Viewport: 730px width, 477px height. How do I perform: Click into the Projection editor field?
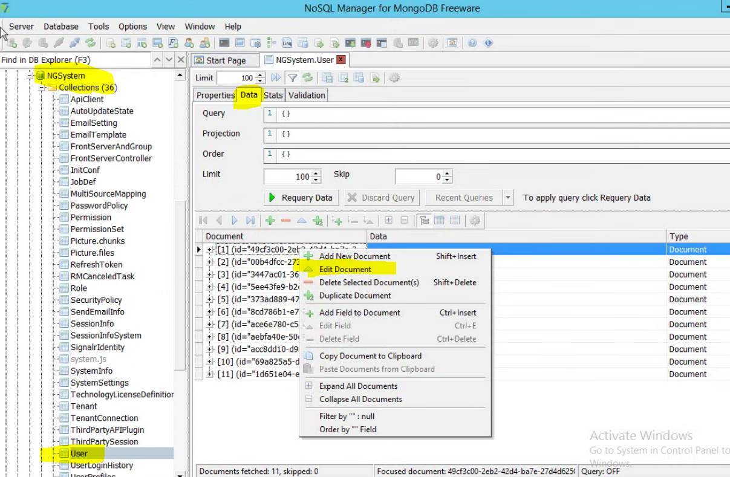(497, 135)
